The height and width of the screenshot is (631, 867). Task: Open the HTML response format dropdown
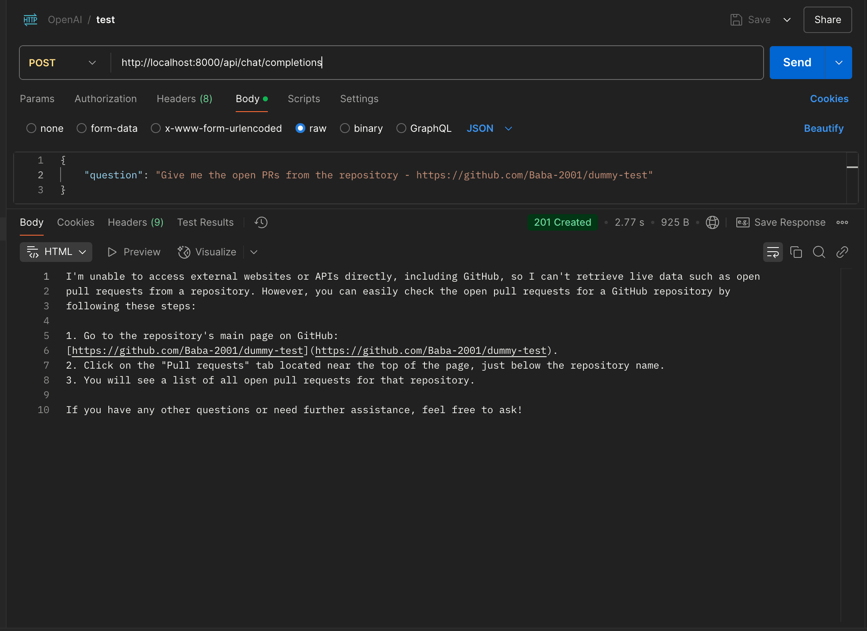(56, 252)
